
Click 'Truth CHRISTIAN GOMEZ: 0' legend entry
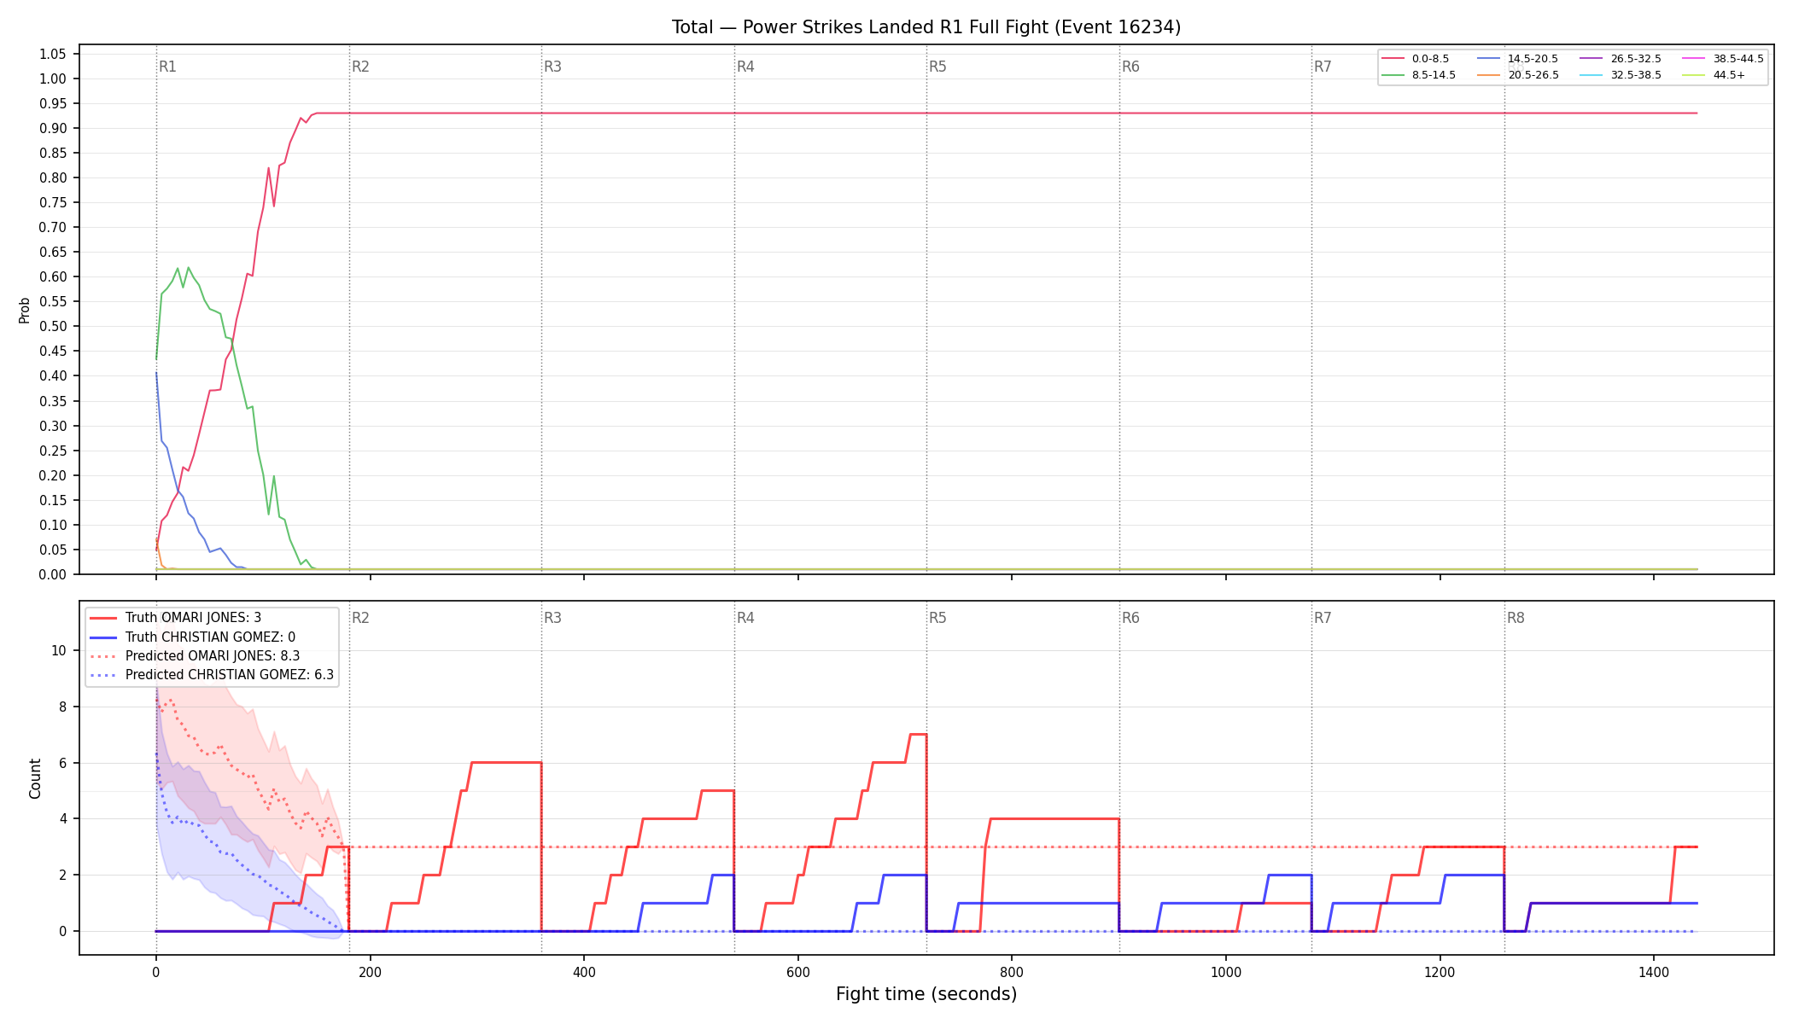click(x=210, y=637)
